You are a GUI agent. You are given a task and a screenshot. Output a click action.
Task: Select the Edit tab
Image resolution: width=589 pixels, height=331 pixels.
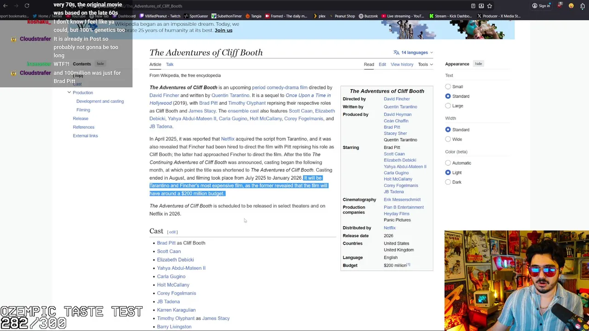tap(382, 64)
